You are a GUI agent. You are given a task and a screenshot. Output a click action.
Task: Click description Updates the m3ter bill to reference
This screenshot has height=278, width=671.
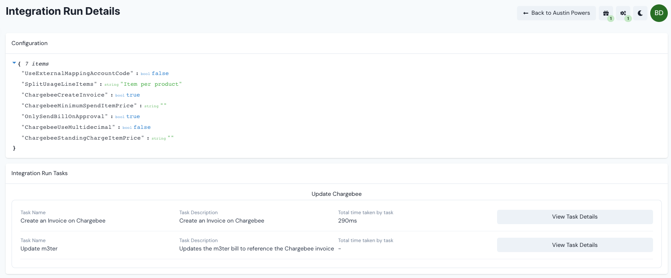257,248
